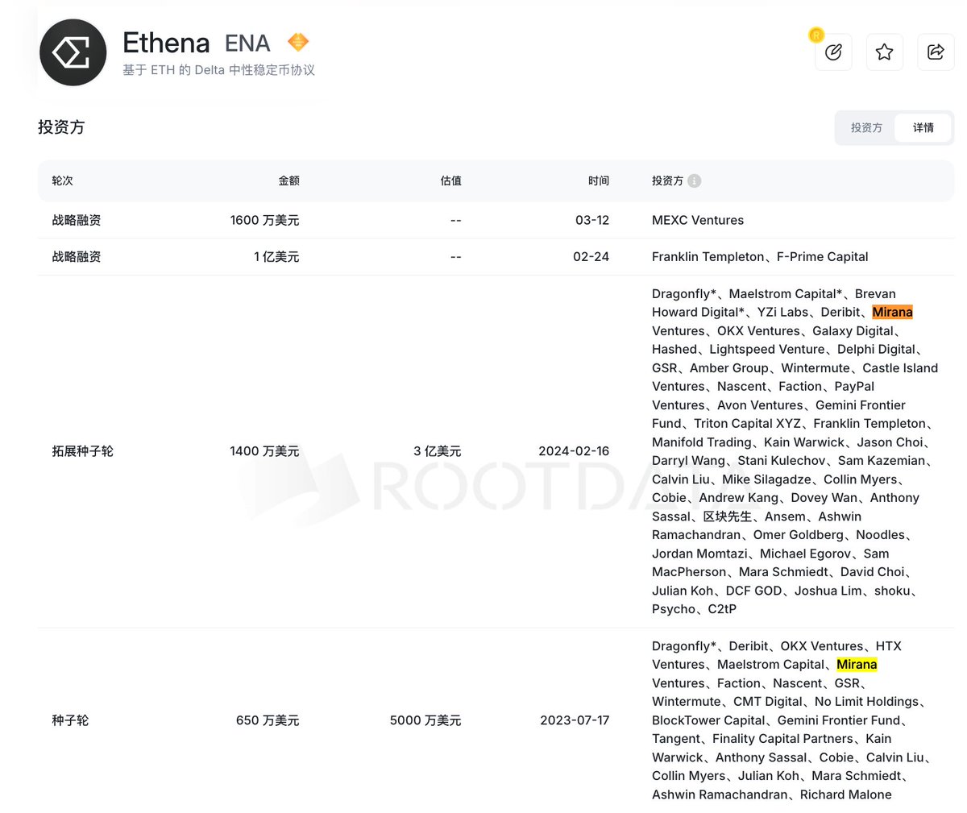Click the 5000 万美元 valuation cell
967x813 pixels.
[425, 720]
